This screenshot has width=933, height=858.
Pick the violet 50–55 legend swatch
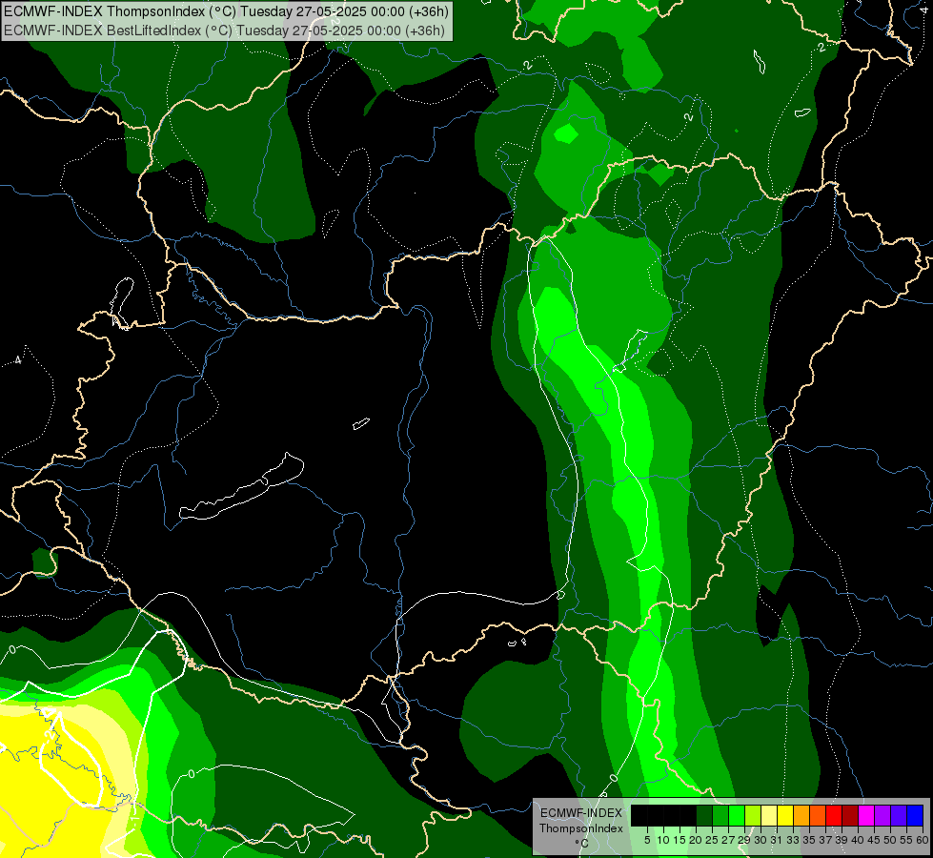(x=899, y=815)
